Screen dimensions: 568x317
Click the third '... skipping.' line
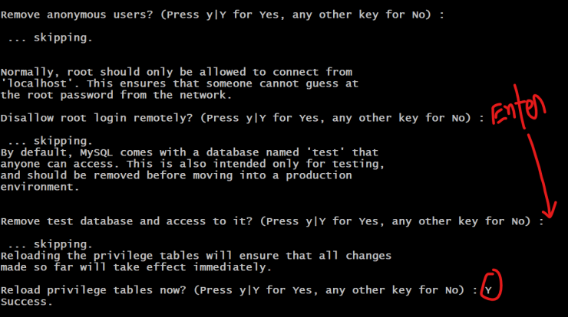click(x=50, y=244)
